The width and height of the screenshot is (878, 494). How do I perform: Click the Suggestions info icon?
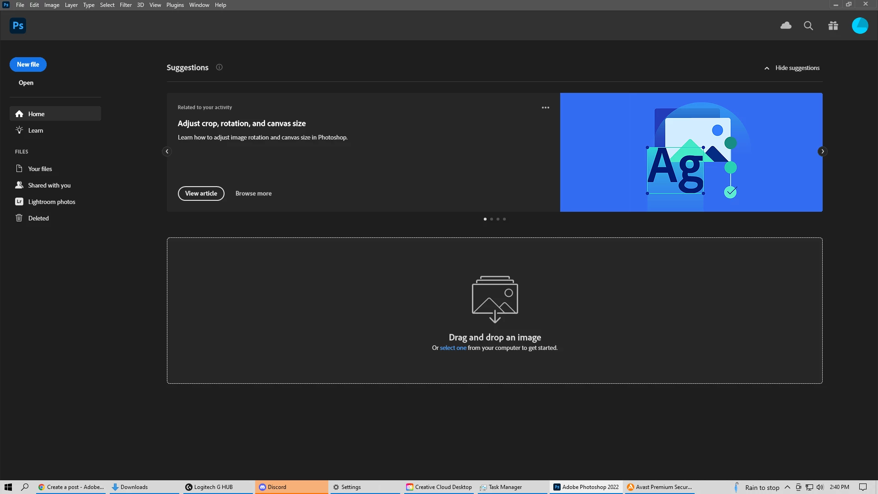[x=219, y=67]
